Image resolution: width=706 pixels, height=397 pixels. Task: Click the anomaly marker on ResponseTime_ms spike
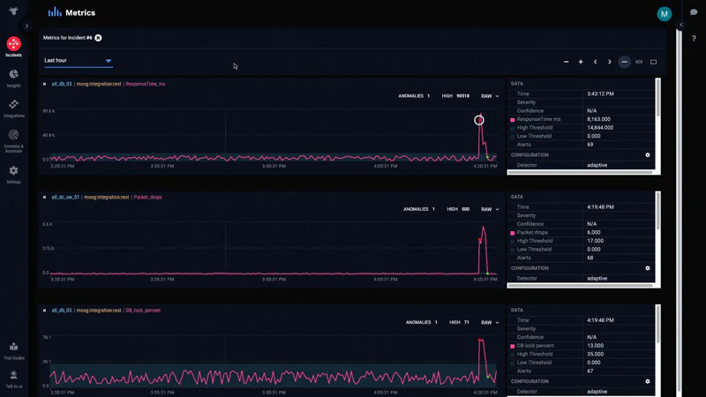click(x=479, y=120)
